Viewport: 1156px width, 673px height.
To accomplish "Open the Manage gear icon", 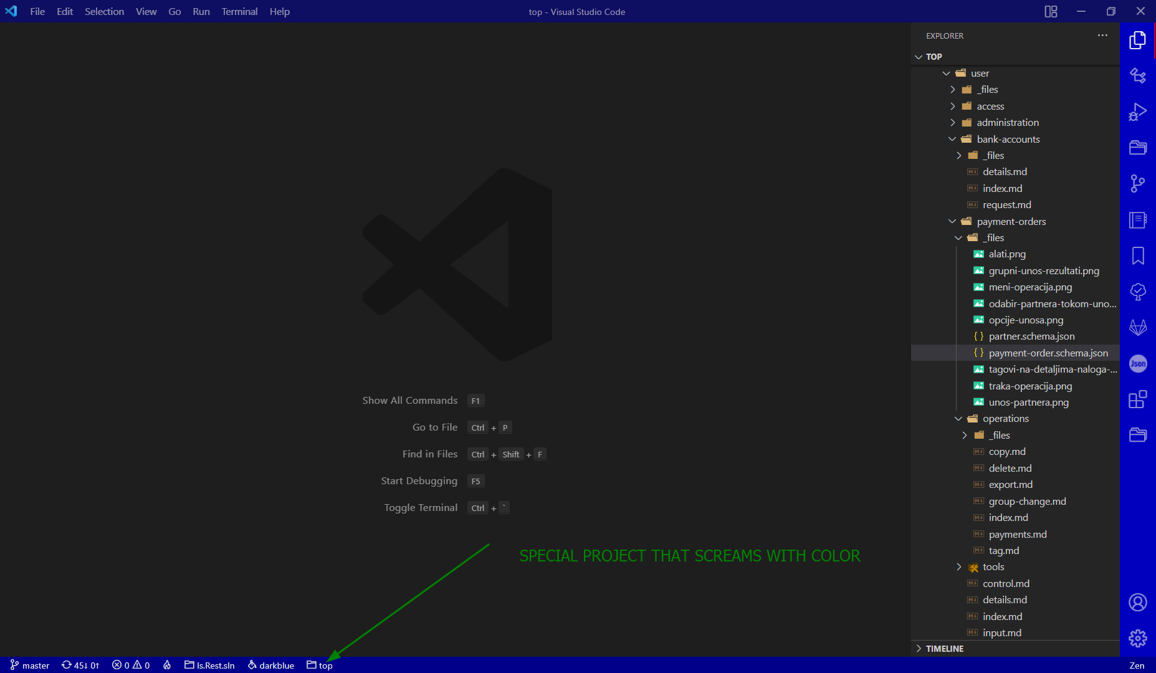I will click(x=1138, y=638).
